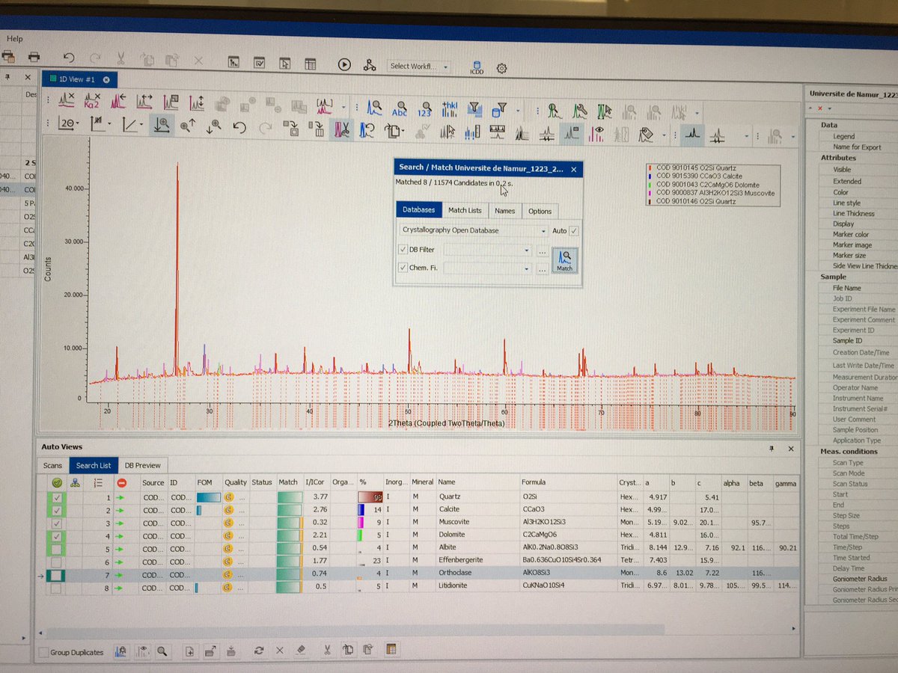Click the zoom out down-arrow magnifier icon
The height and width of the screenshot is (673, 898).
[214, 127]
